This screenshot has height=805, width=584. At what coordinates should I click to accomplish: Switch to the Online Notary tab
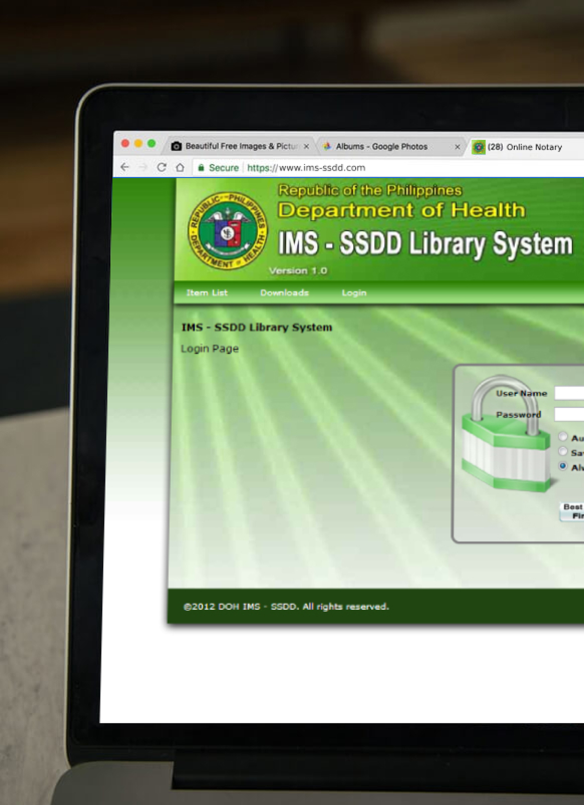pyautogui.click(x=524, y=147)
